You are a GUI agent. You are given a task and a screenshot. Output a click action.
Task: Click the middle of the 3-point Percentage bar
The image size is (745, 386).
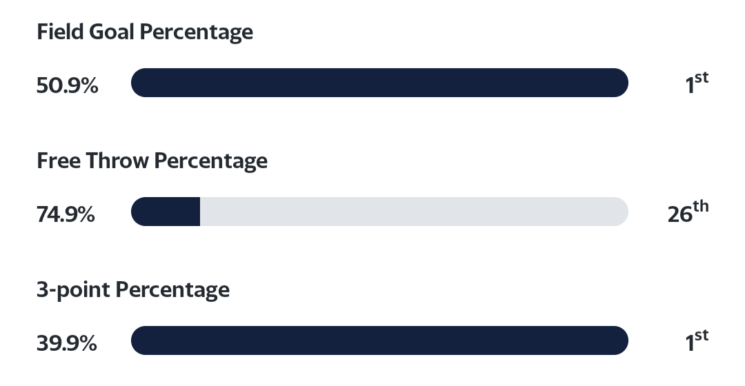(379, 341)
